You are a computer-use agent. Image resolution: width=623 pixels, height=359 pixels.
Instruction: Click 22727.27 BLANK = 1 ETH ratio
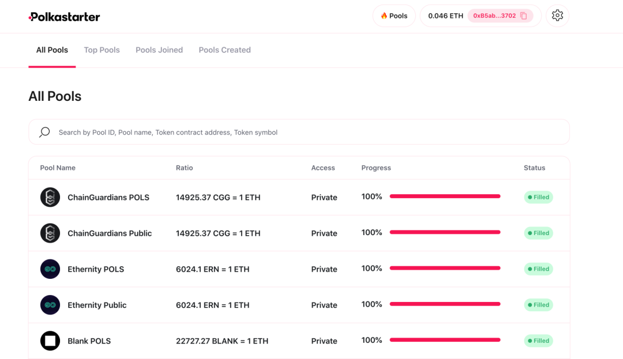(222, 341)
